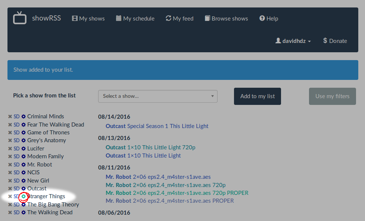The width and height of the screenshot is (365, 221).
Task: Open settings gear for New Girl
Action: click(24, 181)
